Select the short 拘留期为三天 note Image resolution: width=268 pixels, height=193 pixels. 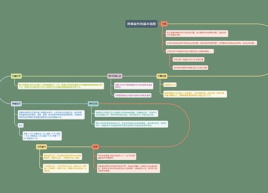pos(170,85)
